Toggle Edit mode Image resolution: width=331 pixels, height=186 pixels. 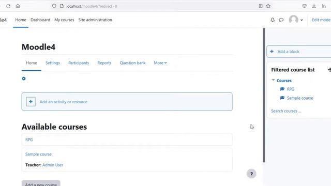pyautogui.click(x=321, y=20)
